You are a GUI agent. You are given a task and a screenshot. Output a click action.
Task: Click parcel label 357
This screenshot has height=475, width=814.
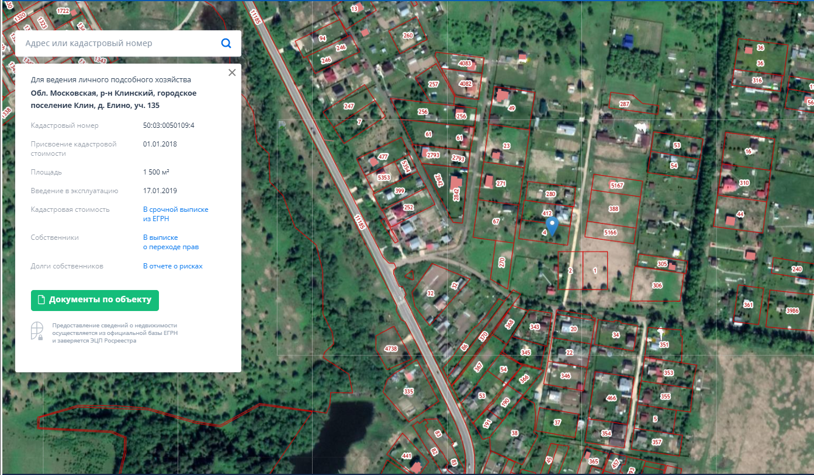click(x=657, y=442)
